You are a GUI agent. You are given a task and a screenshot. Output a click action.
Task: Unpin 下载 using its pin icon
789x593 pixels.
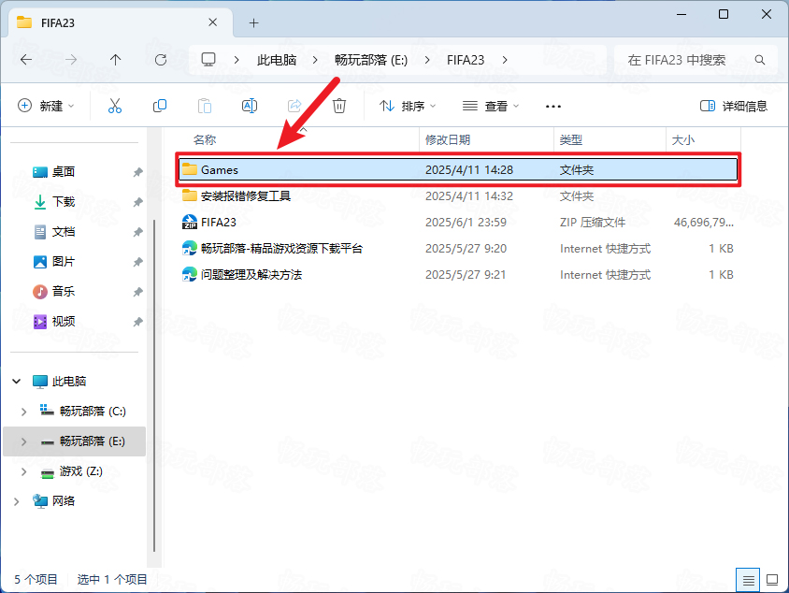(137, 202)
